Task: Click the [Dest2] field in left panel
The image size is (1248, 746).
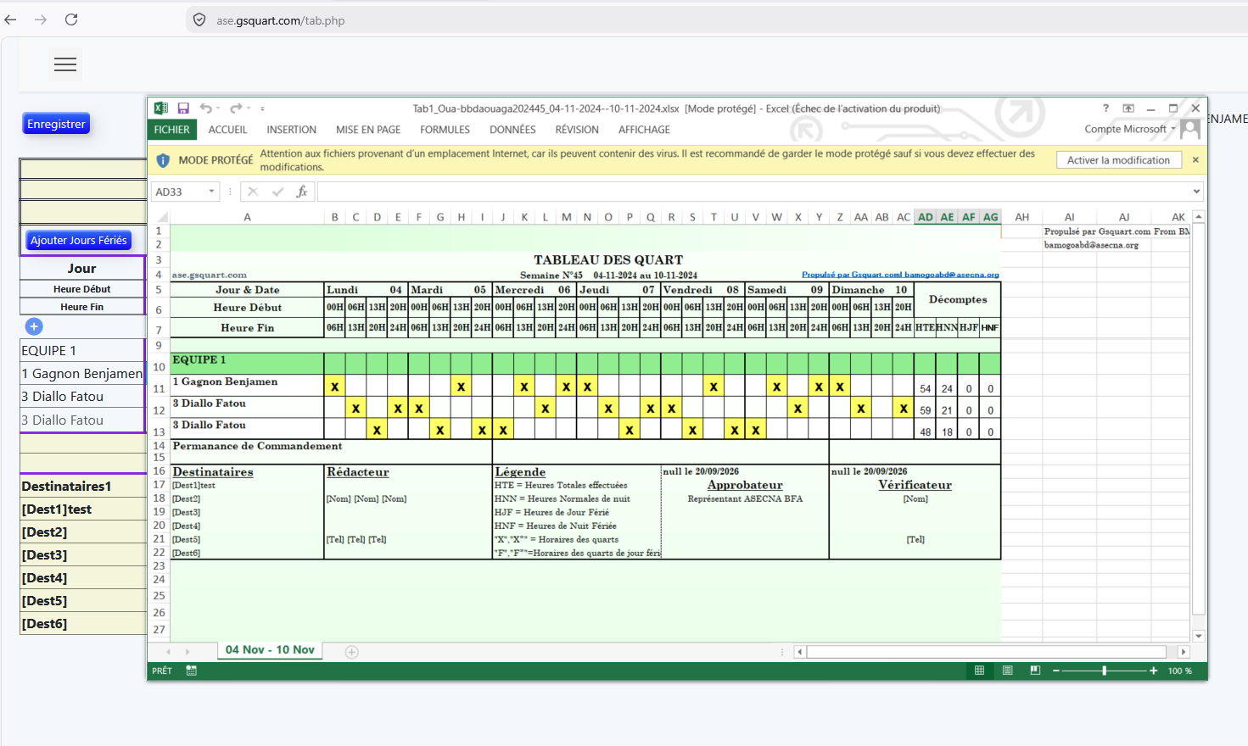Action: pyautogui.click(x=82, y=532)
